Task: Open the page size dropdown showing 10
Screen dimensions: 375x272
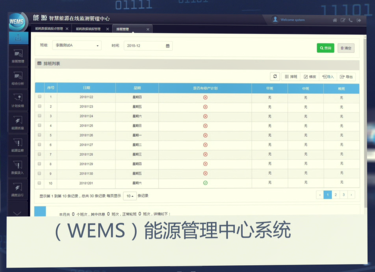Action: point(130,196)
